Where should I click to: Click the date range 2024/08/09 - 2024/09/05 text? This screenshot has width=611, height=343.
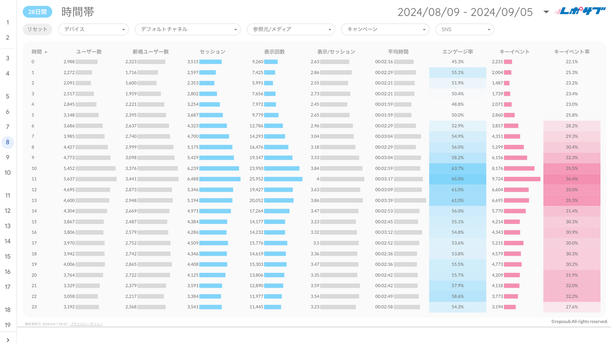tap(465, 12)
